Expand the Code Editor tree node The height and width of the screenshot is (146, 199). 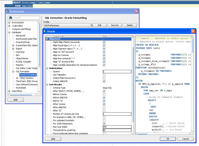point(9,26)
